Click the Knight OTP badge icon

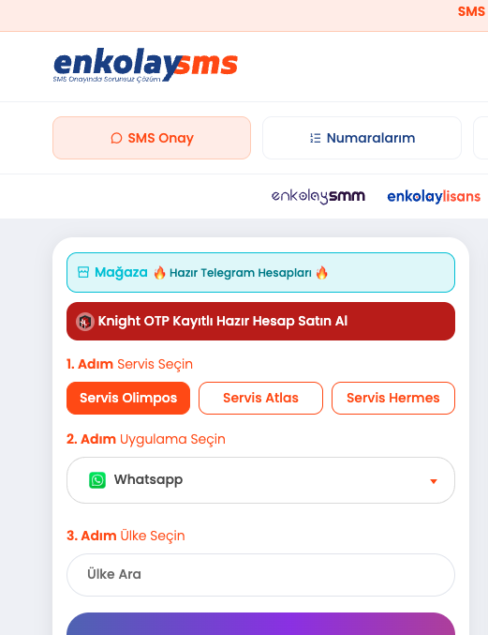85,322
